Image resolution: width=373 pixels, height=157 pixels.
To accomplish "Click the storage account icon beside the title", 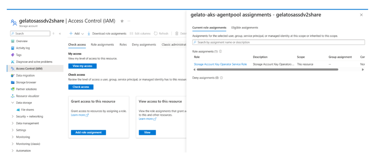I will pyautogui.click(x=14, y=23).
